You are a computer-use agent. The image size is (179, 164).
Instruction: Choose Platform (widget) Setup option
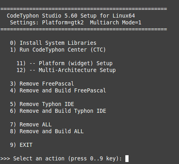[x=64, y=63]
